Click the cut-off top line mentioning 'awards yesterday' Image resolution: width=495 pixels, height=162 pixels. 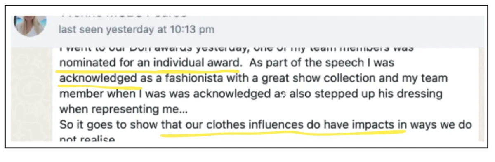tap(236, 49)
